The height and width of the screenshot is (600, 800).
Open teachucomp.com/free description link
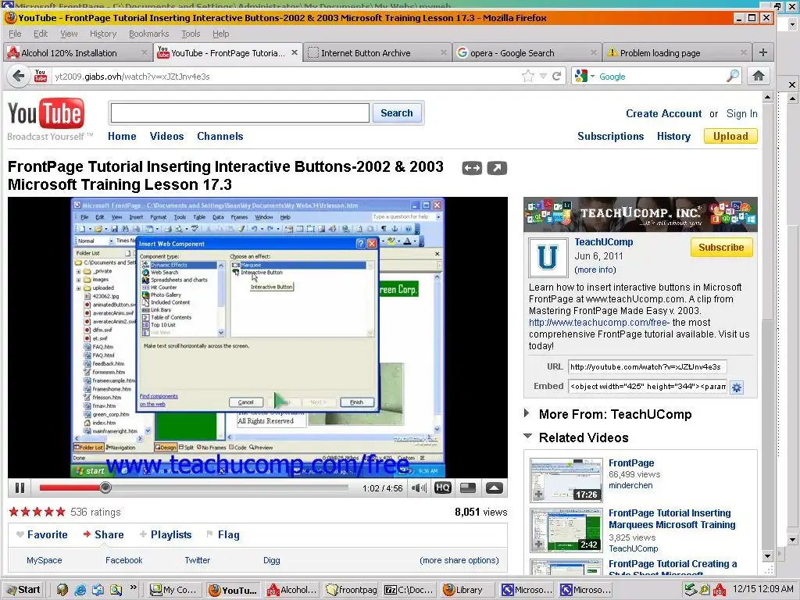(x=598, y=323)
